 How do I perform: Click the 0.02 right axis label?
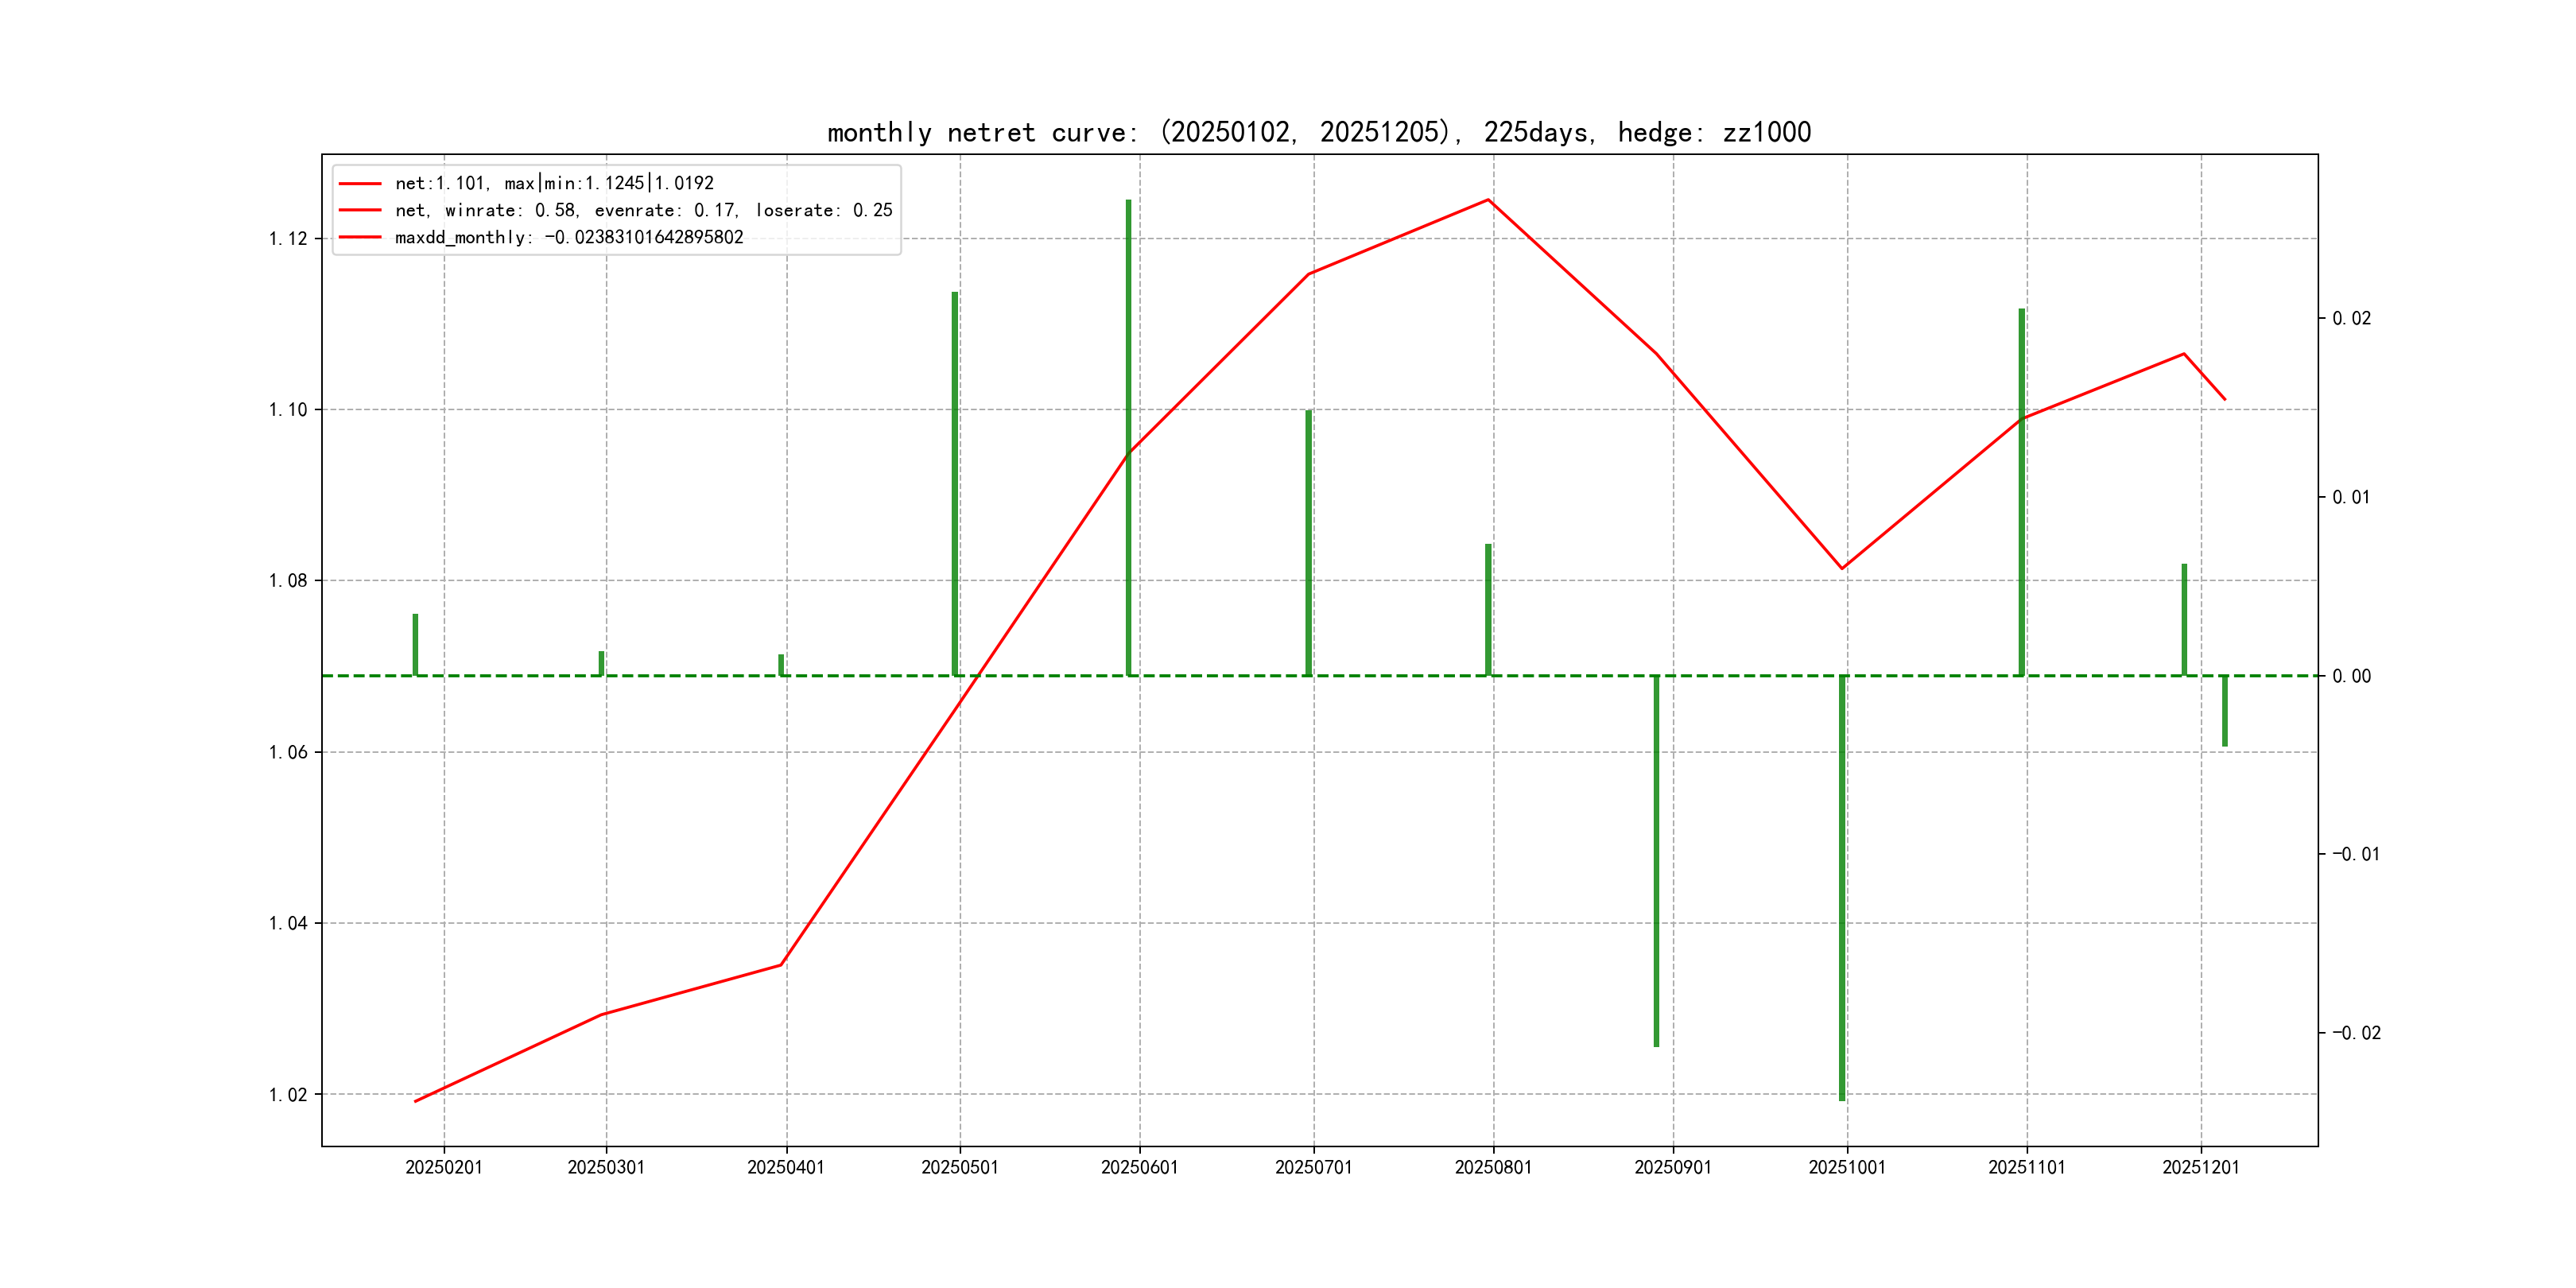[2351, 318]
